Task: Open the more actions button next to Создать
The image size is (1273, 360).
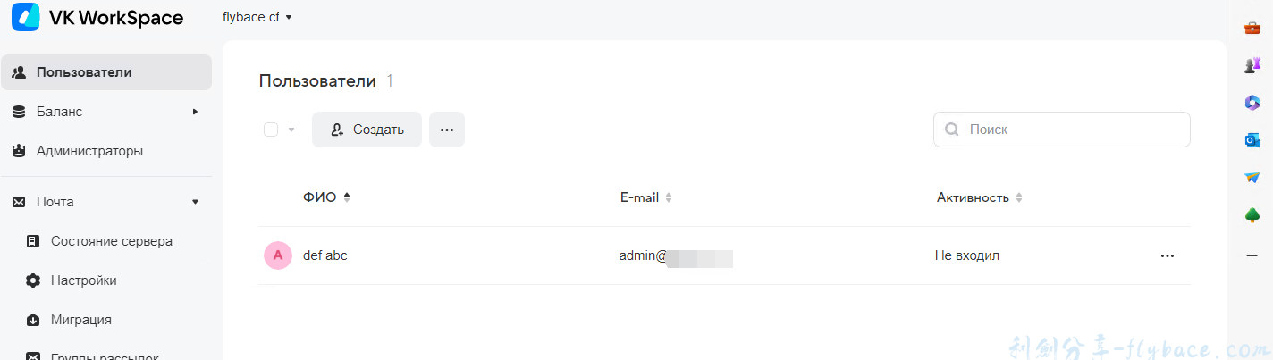Action: point(447,130)
